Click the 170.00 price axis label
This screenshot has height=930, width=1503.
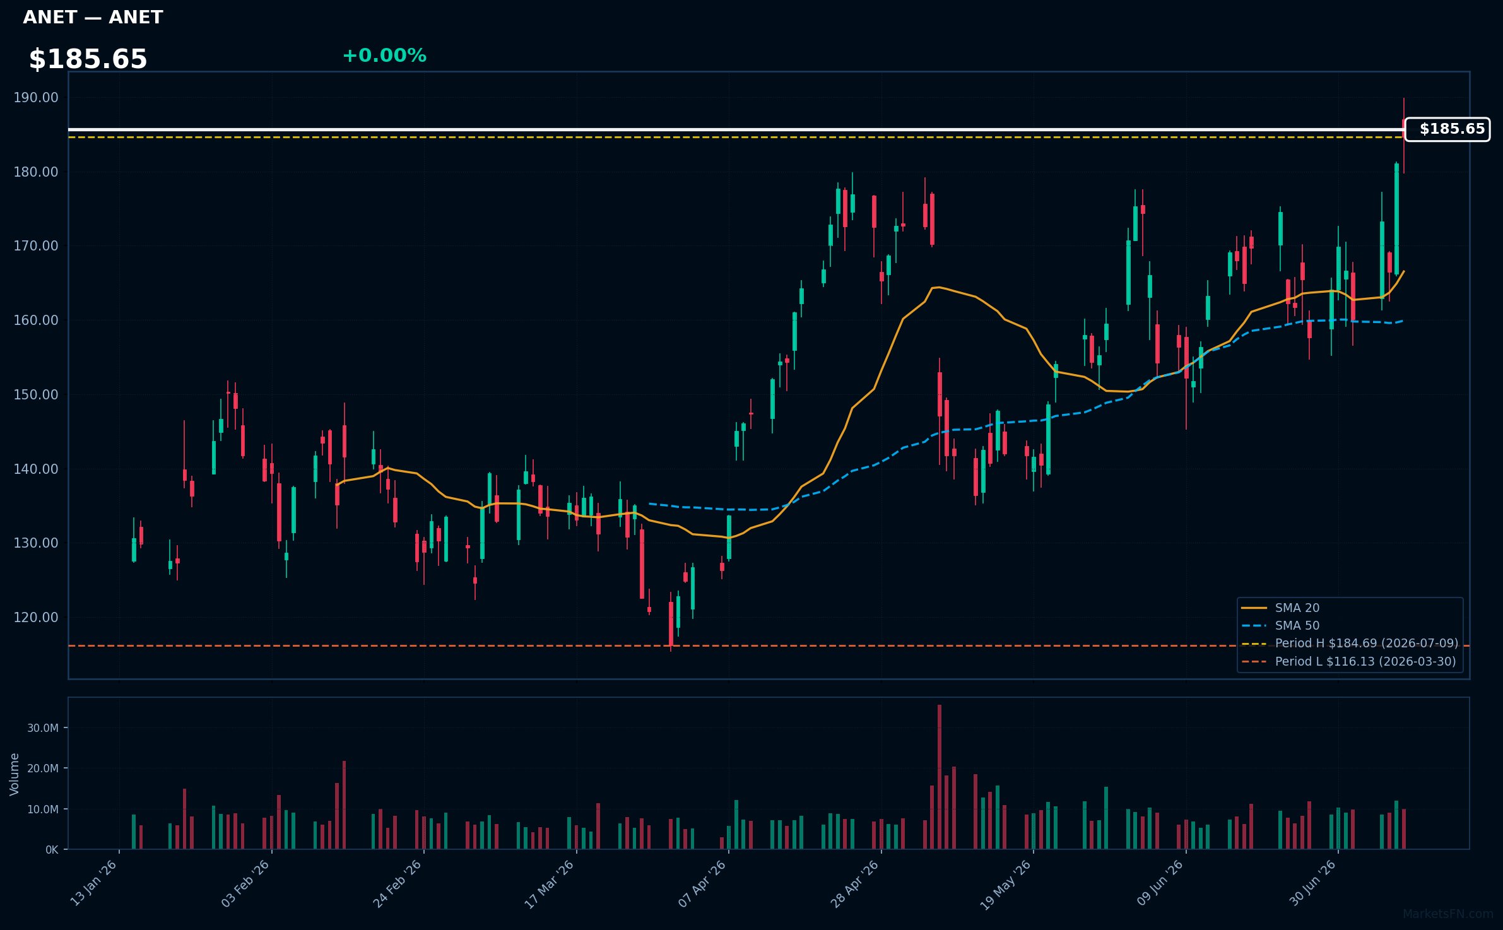point(36,246)
